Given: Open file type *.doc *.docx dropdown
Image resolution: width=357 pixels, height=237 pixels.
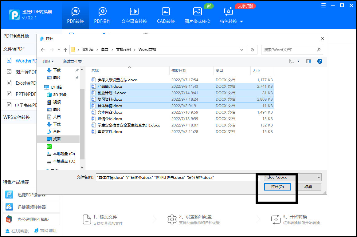Looking at the screenshot, I should click(x=293, y=177).
